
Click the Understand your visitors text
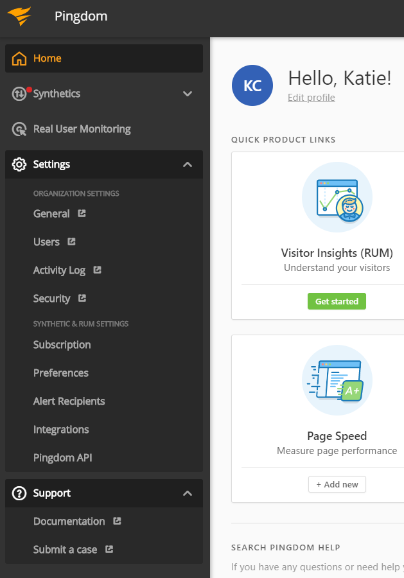coord(337,268)
